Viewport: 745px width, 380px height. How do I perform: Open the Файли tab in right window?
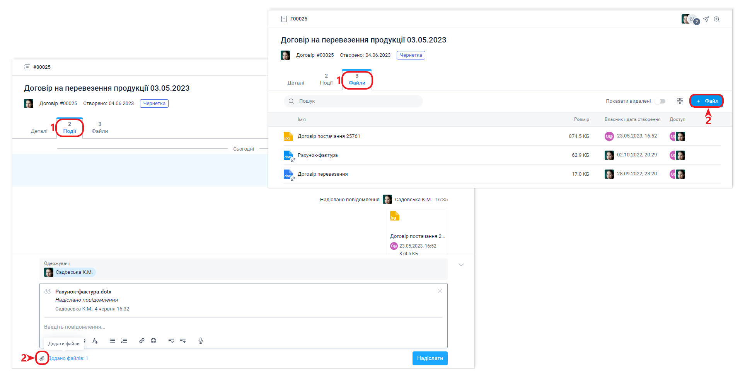coord(357,80)
